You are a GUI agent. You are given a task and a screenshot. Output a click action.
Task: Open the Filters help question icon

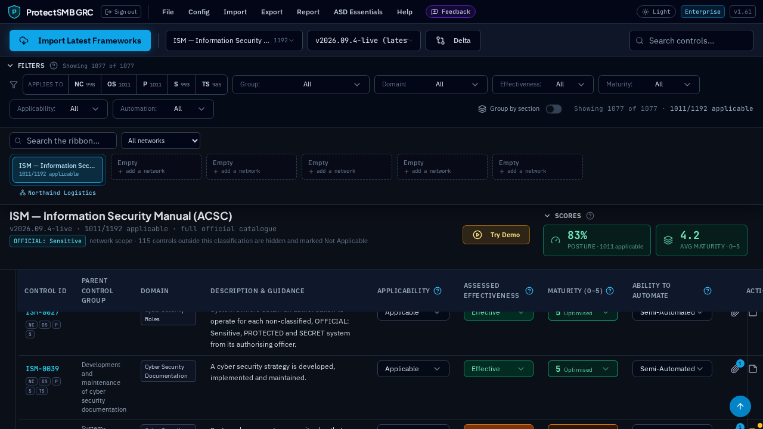[x=54, y=66]
